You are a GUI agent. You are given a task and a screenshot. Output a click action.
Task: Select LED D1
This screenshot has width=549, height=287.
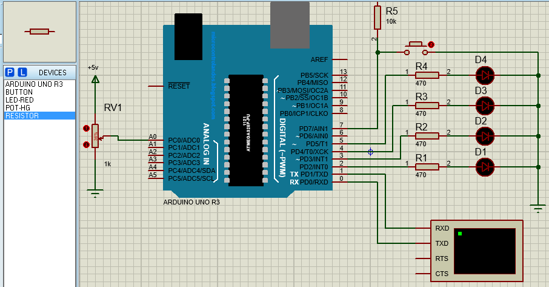point(485,167)
